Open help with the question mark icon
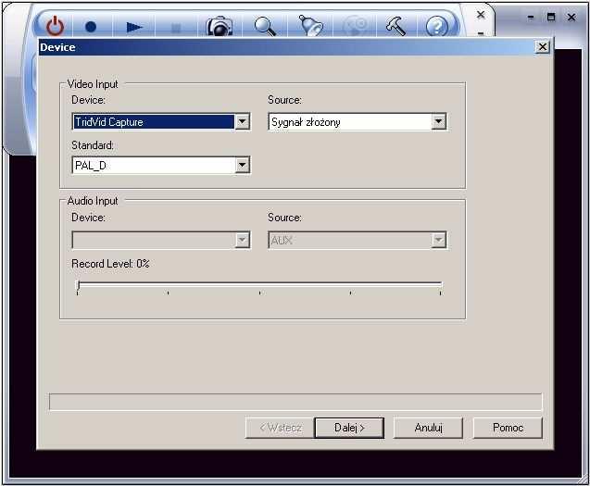Image resolution: width=590 pixels, height=486 pixels. click(436, 27)
